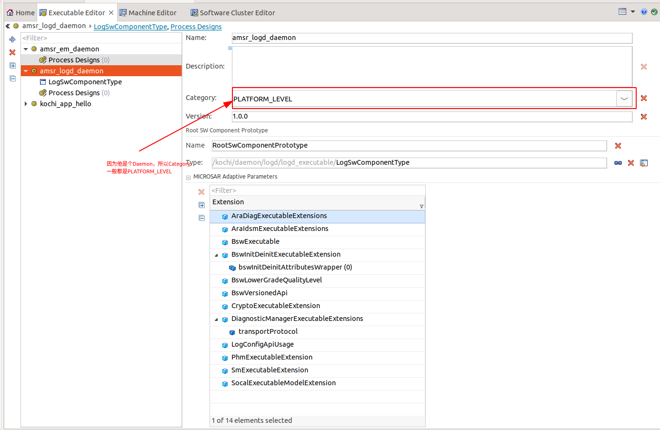Select AraDiagExecutableExtensions cube icon row

[x=317, y=216]
